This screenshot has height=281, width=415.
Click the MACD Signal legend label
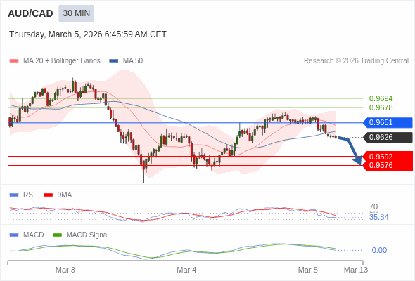point(88,235)
